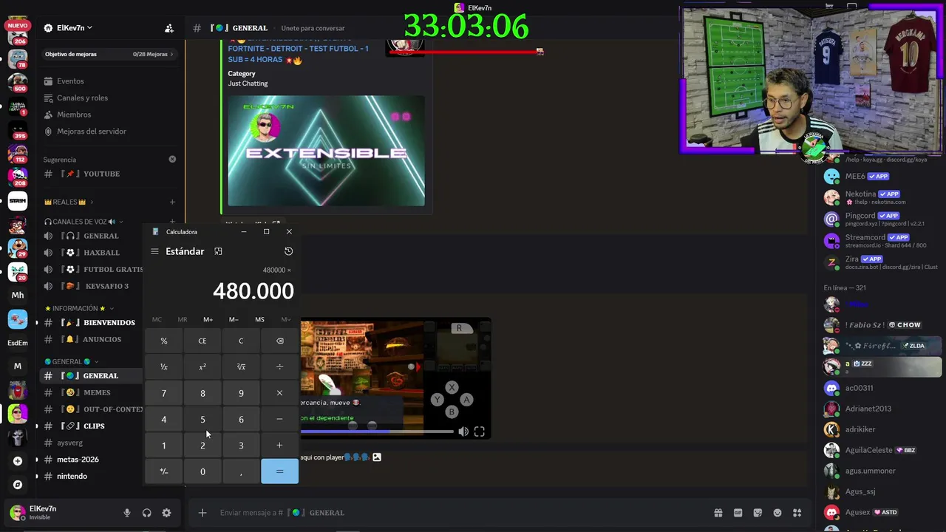
Task: Click the M+ memory add button
Action: (208, 319)
